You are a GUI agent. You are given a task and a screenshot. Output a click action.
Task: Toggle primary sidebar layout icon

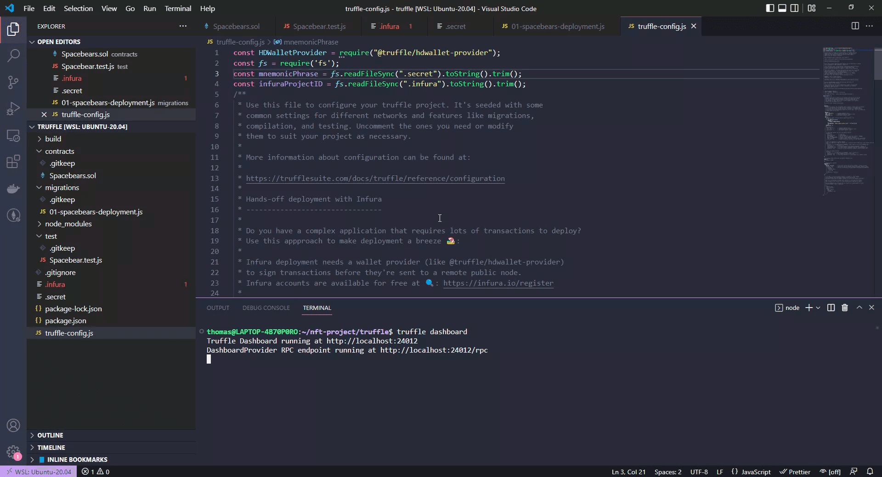pyautogui.click(x=770, y=8)
